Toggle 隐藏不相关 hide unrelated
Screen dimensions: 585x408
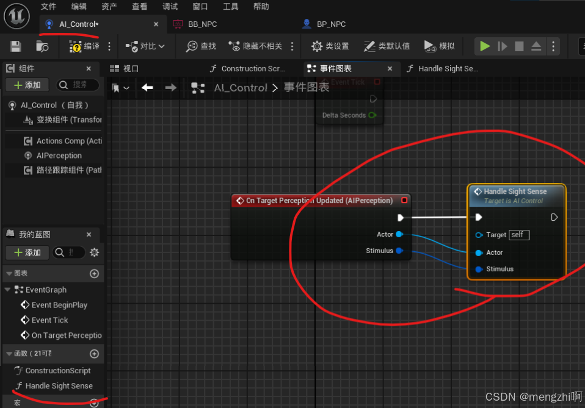255,46
